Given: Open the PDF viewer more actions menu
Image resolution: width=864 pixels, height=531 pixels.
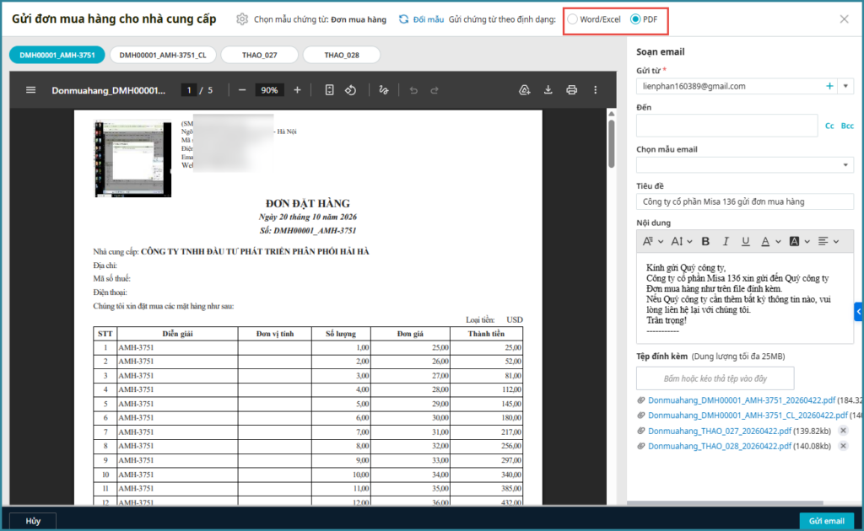Looking at the screenshot, I should point(596,90).
